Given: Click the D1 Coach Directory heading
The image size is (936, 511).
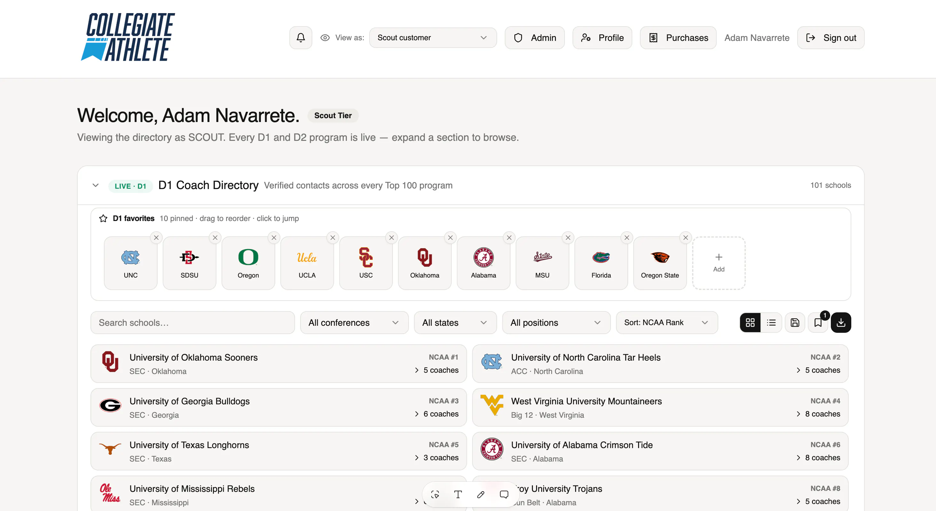Looking at the screenshot, I should 208,186.
